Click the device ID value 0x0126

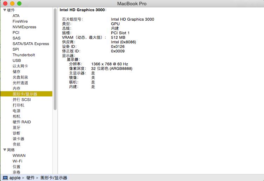118,46
